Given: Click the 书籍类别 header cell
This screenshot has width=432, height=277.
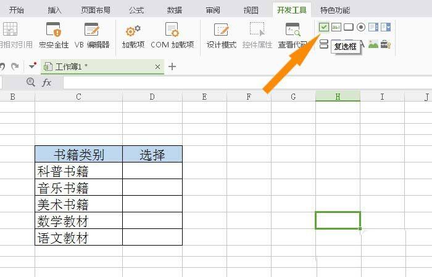Looking at the screenshot, I should pos(79,154).
